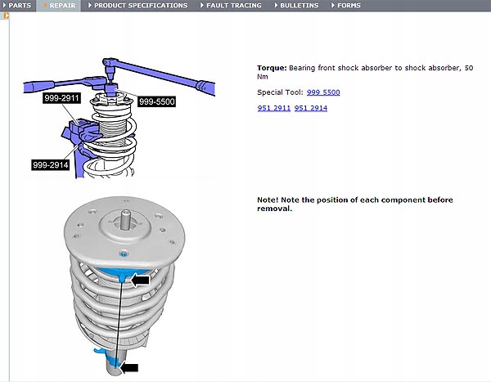Follow the 951 2911 tool link
Viewport: 491px width, 382px height.
[x=274, y=108]
